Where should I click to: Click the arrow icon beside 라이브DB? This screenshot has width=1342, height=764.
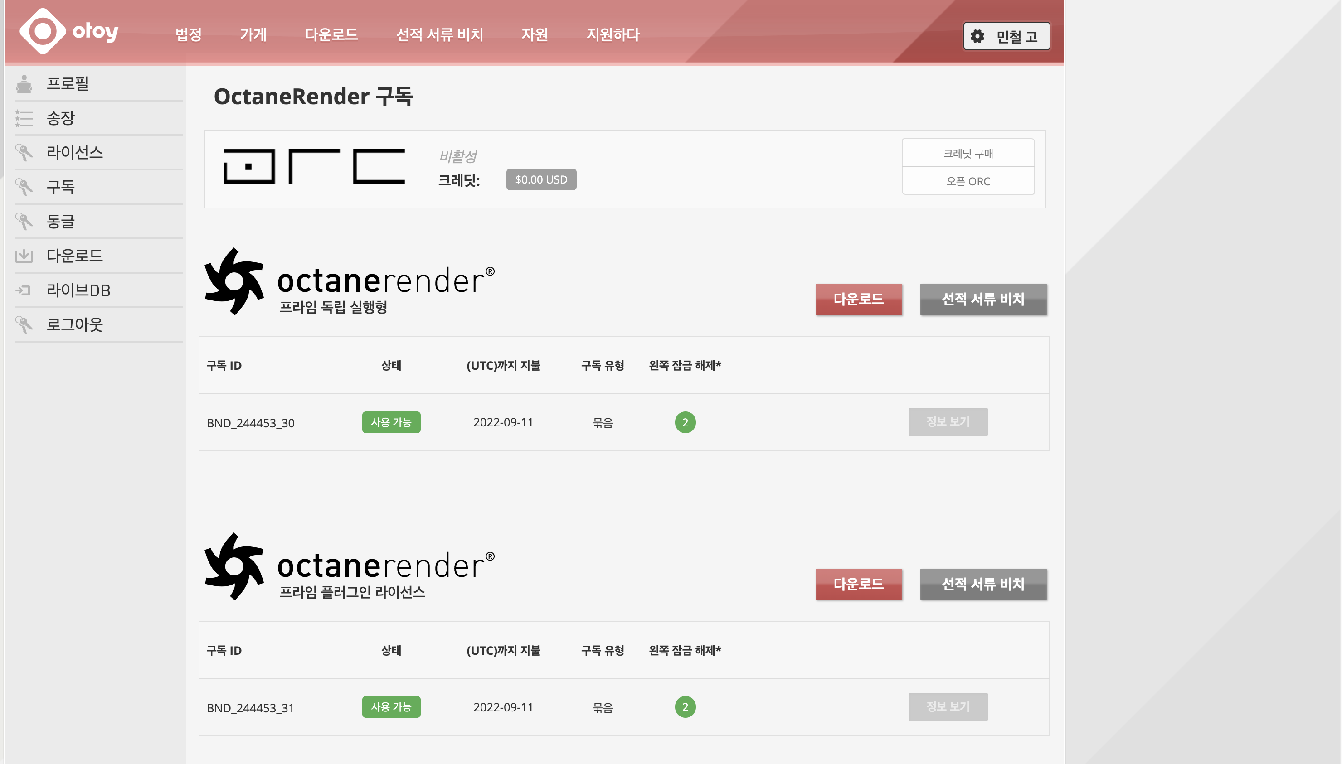coord(23,290)
